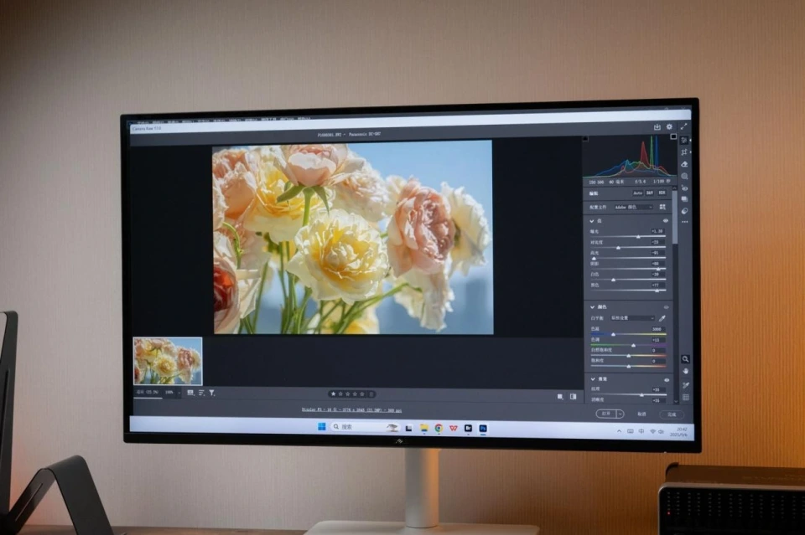
Task: Click the color temperature slider handle
Action: click(614, 334)
